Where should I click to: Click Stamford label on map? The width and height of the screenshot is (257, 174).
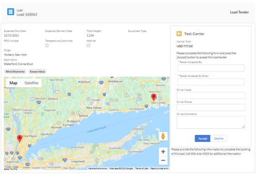(x=46, y=134)
